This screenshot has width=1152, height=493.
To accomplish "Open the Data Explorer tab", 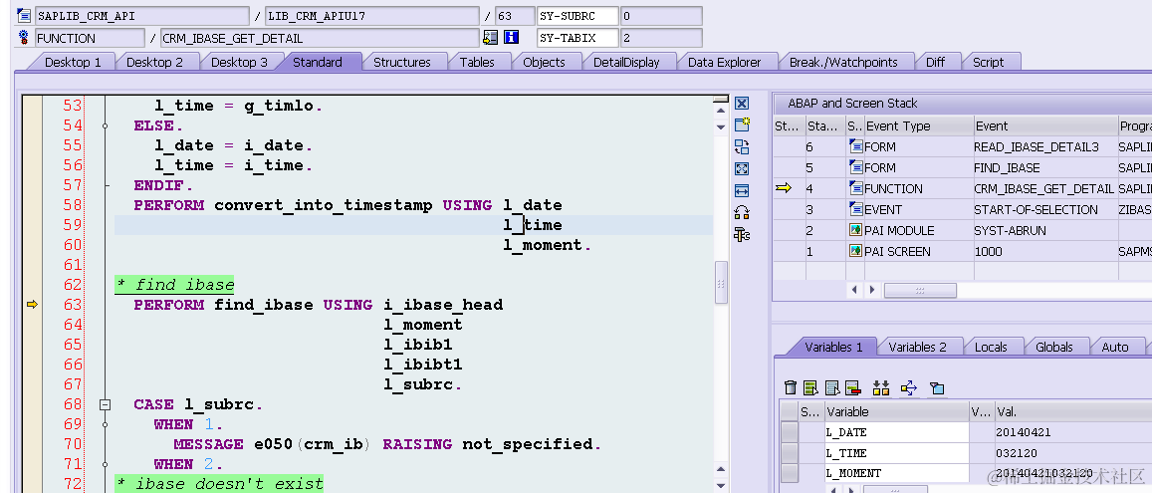I will pos(724,63).
